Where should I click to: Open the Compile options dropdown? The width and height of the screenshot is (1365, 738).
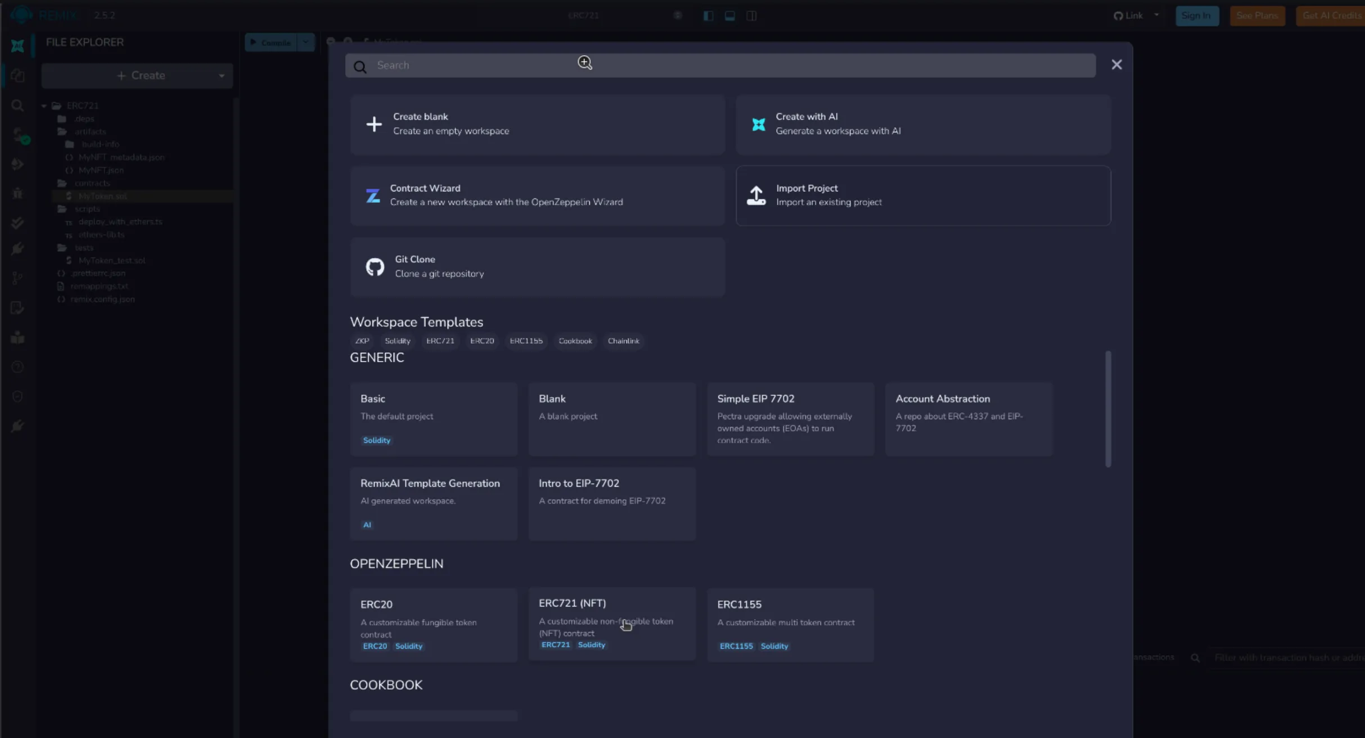coord(305,42)
